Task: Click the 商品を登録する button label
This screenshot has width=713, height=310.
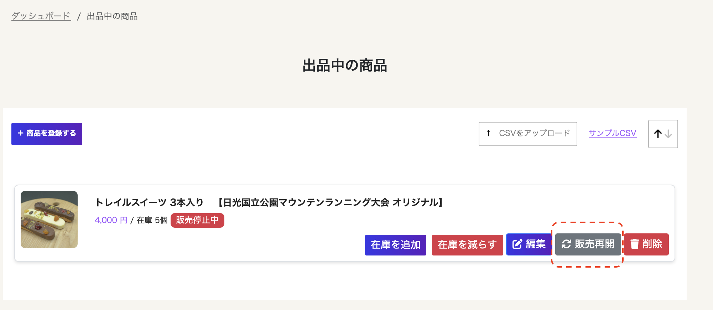Action: coord(51,133)
